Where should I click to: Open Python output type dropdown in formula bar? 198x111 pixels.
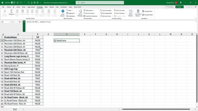click(20, 22)
